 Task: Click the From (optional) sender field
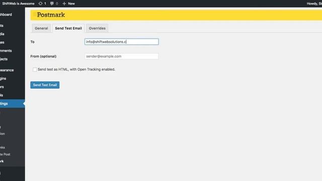pos(122,56)
